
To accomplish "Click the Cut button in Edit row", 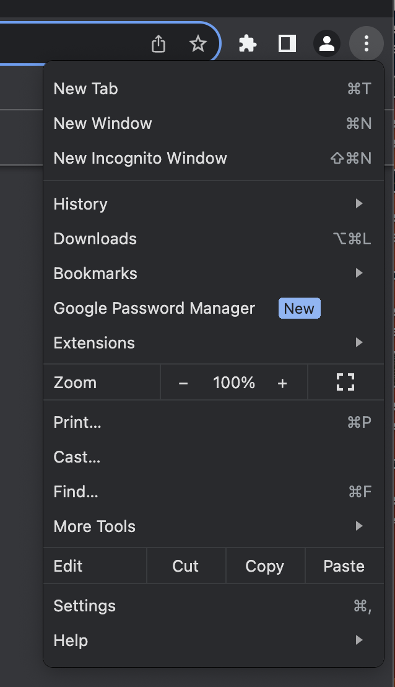I will [x=186, y=566].
